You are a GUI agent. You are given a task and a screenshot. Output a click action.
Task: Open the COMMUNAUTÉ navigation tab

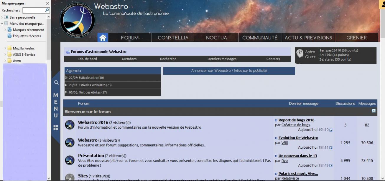[260, 38]
